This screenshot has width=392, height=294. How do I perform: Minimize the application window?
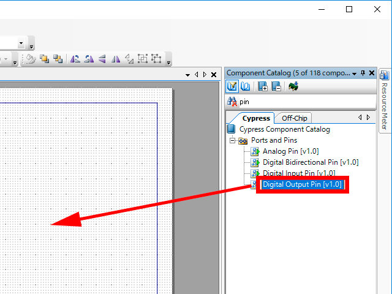(x=322, y=10)
